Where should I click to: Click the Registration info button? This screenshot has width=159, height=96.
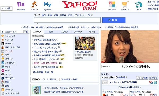pos(153,78)
